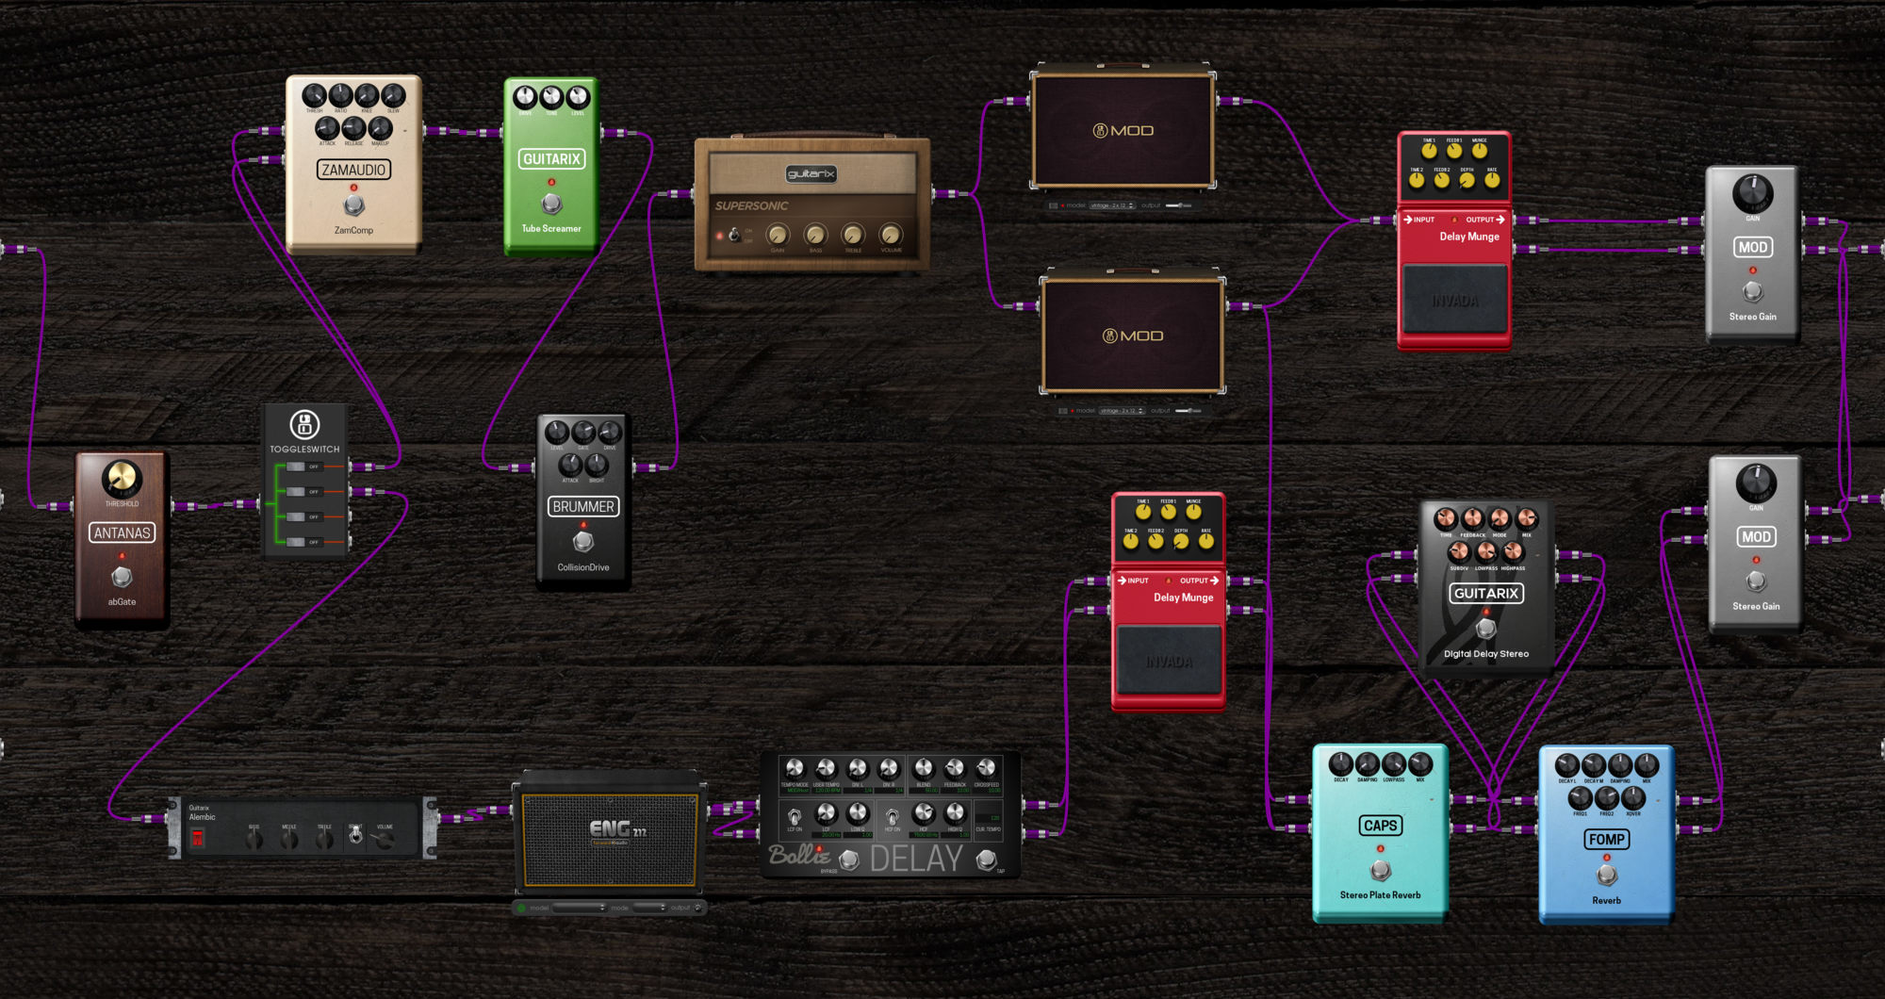The height and width of the screenshot is (999, 1885).
Task: Click the ENG 212 cabinet logo
Action: coord(617,828)
